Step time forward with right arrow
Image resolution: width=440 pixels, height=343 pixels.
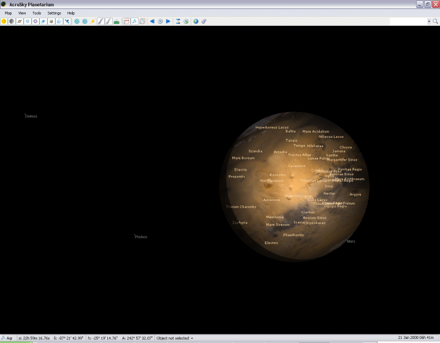coord(168,21)
